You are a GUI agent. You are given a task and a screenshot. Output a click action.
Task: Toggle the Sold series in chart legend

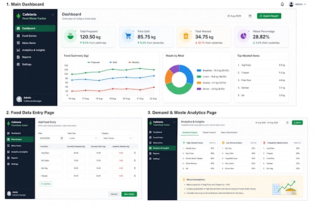(113, 62)
